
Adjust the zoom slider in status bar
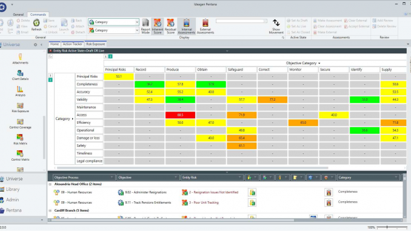pyautogui.click(x=387, y=227)
